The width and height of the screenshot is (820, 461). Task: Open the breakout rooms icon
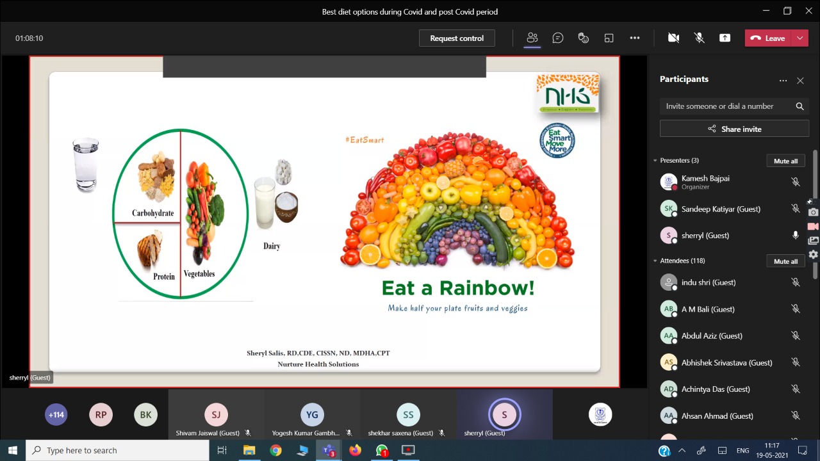pos(609,38)
